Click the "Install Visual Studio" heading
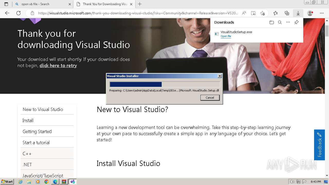 coord(128,163)
